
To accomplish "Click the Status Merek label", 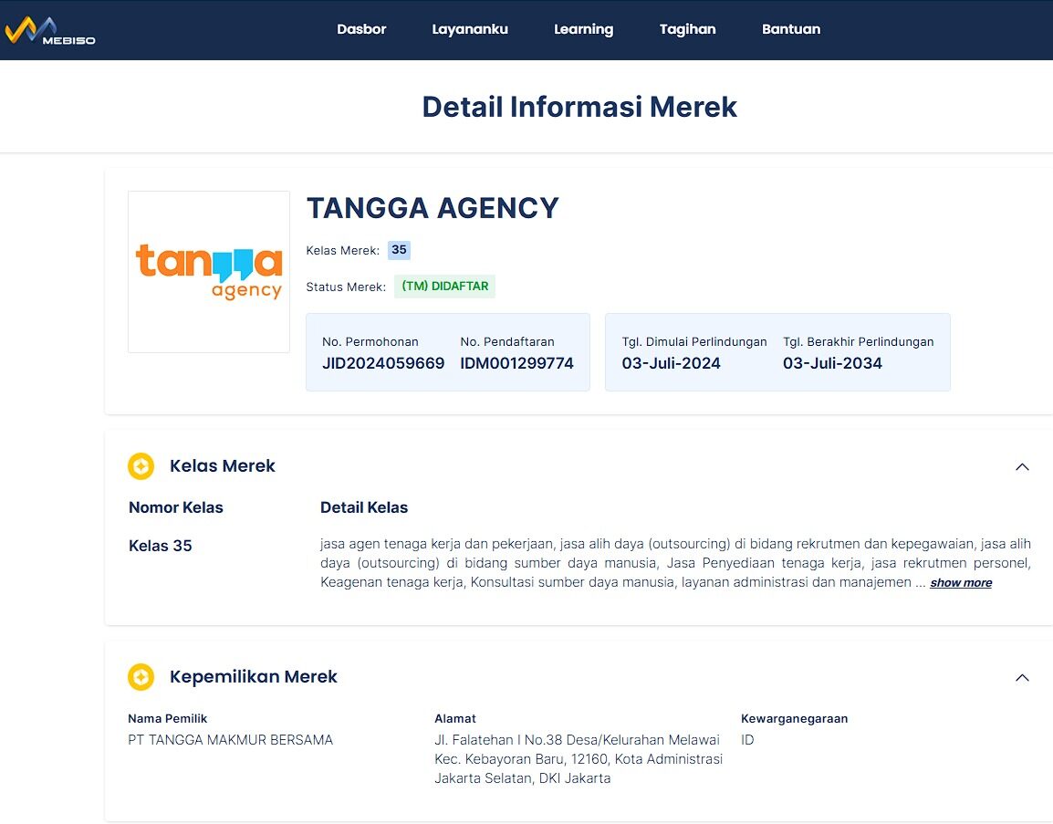I will [346, 287].
